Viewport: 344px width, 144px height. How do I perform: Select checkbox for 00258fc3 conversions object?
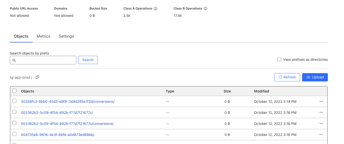tap(14, 101)
